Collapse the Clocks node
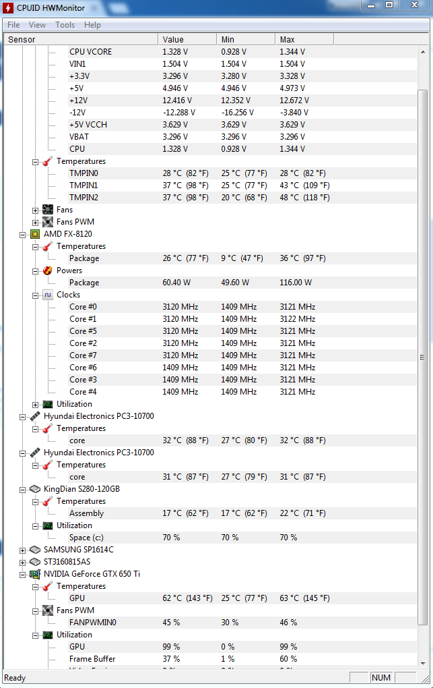433x688 pixels. click(x=35, y=295)
